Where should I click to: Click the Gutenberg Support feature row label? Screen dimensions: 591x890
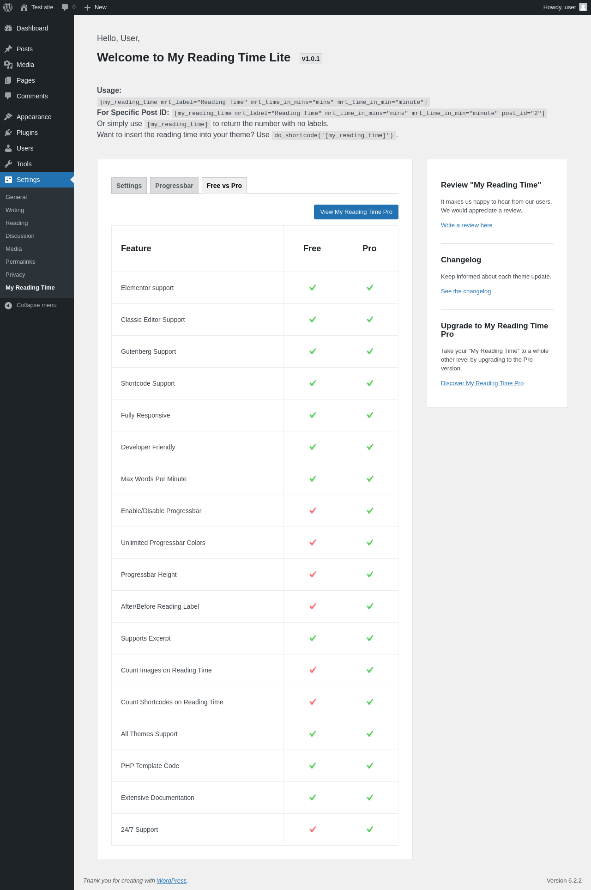(x=148, y=351)
